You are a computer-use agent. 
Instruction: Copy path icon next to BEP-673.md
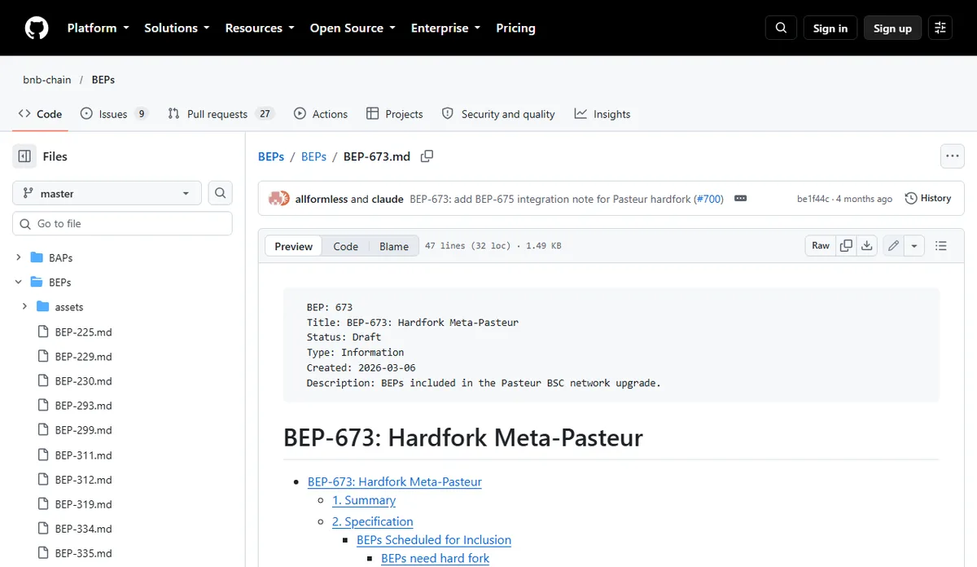pyautogui.click(x=427, y=156)
